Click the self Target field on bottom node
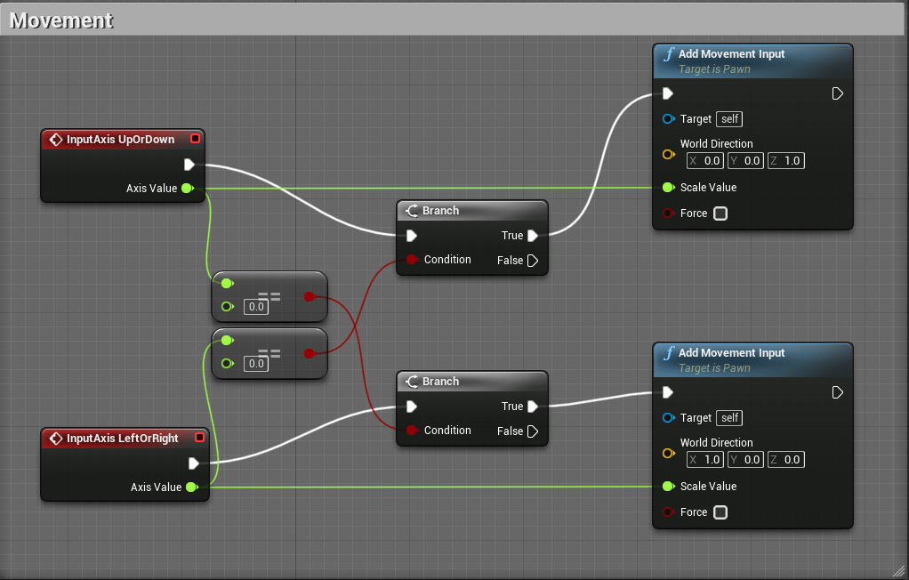Image resolution: width=909 pixels, height=580 pixels. (x=728, y=417)
